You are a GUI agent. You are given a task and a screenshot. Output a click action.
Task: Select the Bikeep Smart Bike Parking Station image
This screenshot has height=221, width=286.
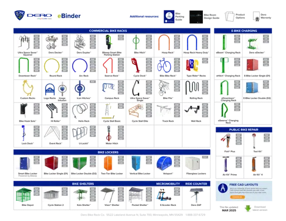109,42
